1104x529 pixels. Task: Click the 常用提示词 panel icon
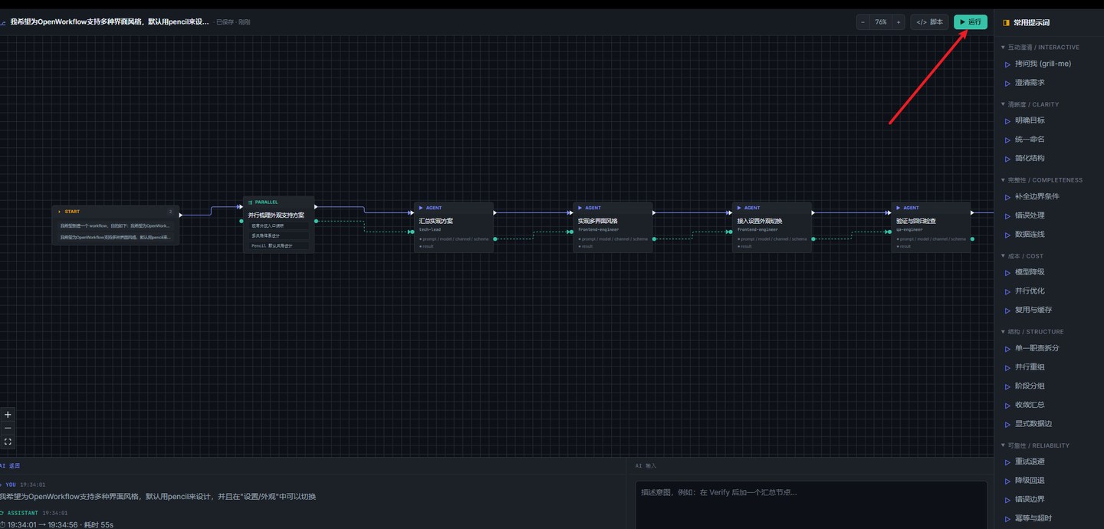[1006, 23]
